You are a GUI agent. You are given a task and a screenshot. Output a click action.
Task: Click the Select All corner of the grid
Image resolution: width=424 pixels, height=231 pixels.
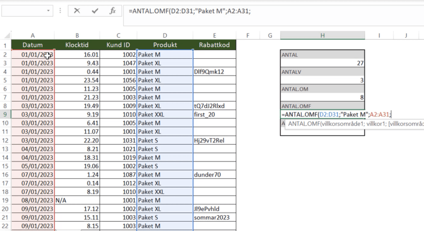(x=5, y=36)
